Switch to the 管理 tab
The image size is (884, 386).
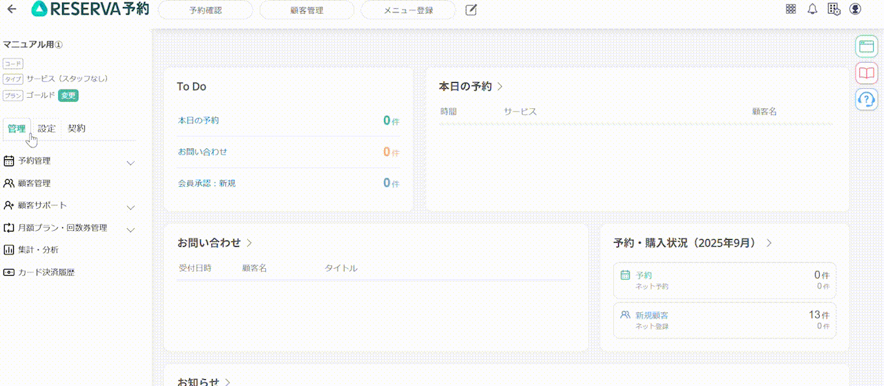tap(17, 128)
